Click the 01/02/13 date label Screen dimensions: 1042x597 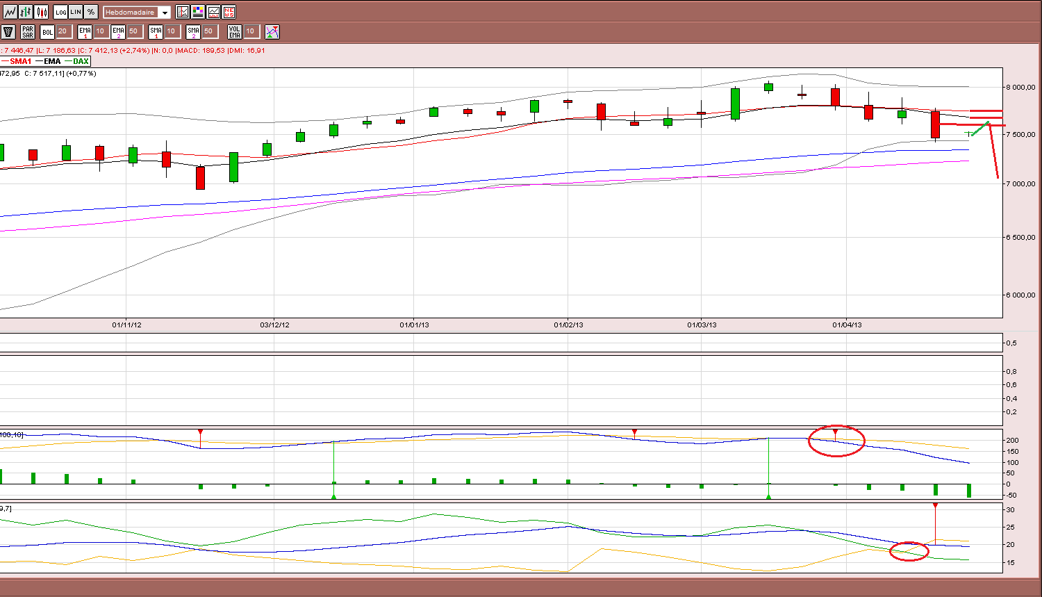pos(568,325)
